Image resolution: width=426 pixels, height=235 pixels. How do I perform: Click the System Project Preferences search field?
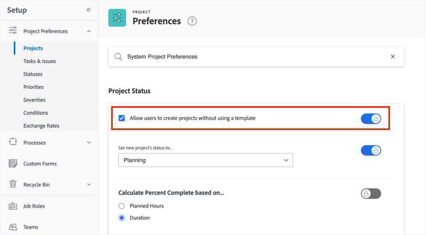tap(250, 57)
